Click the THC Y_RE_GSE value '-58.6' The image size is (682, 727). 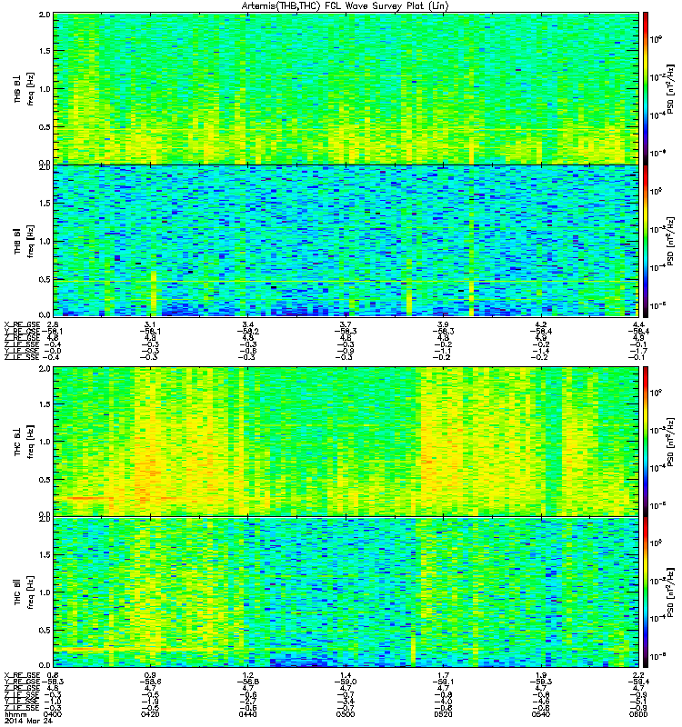click(150, 682)
